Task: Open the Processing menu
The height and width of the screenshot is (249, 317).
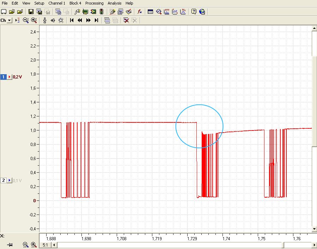Action: click(x=95, y=3)
